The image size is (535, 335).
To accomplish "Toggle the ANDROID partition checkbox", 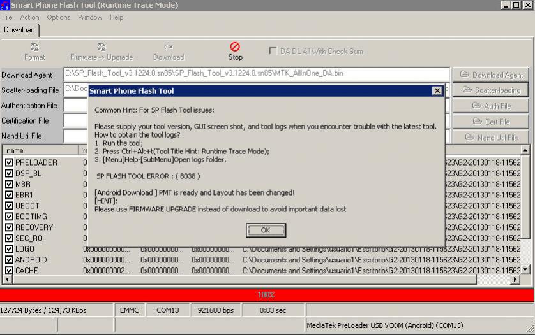I will [9, 260].
